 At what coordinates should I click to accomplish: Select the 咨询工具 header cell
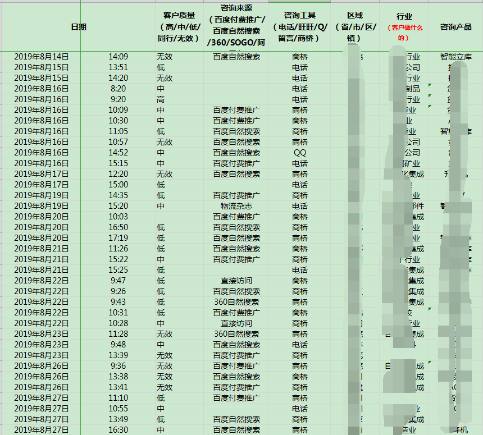tap(300, 27)
